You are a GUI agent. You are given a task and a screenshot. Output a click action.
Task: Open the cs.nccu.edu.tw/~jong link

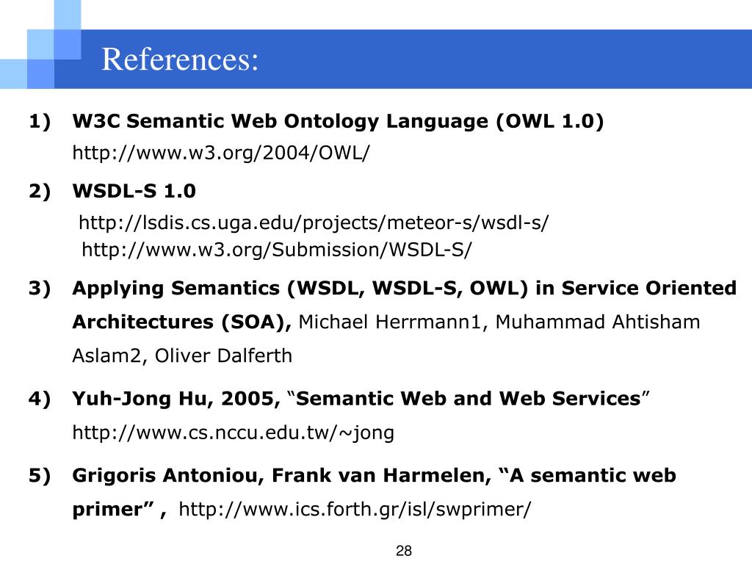coord(233,433)
